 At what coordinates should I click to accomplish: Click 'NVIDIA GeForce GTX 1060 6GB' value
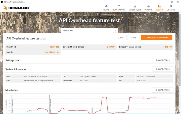coord(35,77)
